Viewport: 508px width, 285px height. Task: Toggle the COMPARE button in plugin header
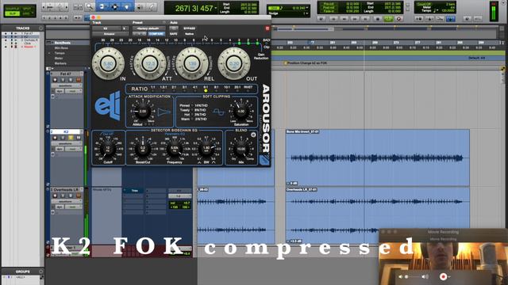156,33
